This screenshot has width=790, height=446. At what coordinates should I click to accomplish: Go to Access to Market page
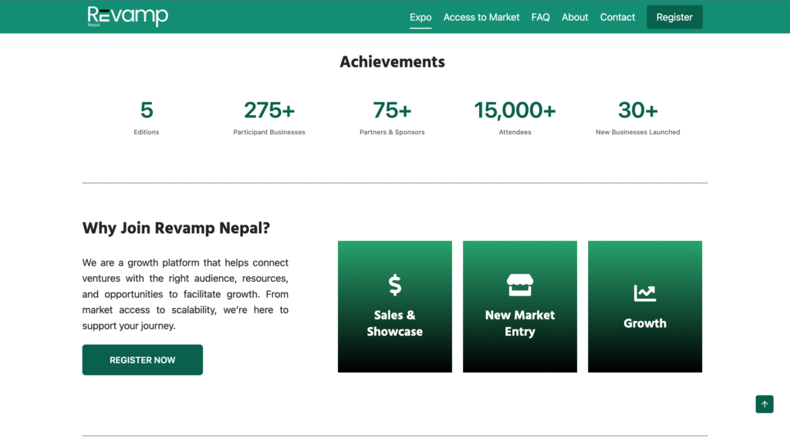(x=481, y=17)
